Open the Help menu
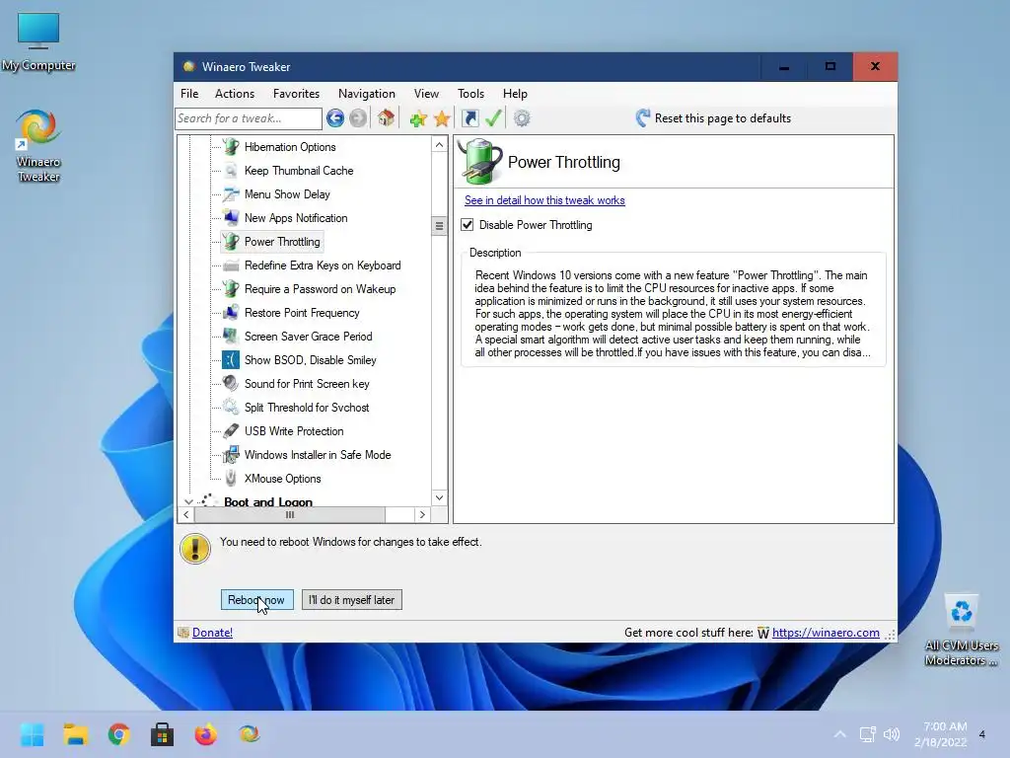This screenshot has width=1010, height=758. [x=515, y=94]
